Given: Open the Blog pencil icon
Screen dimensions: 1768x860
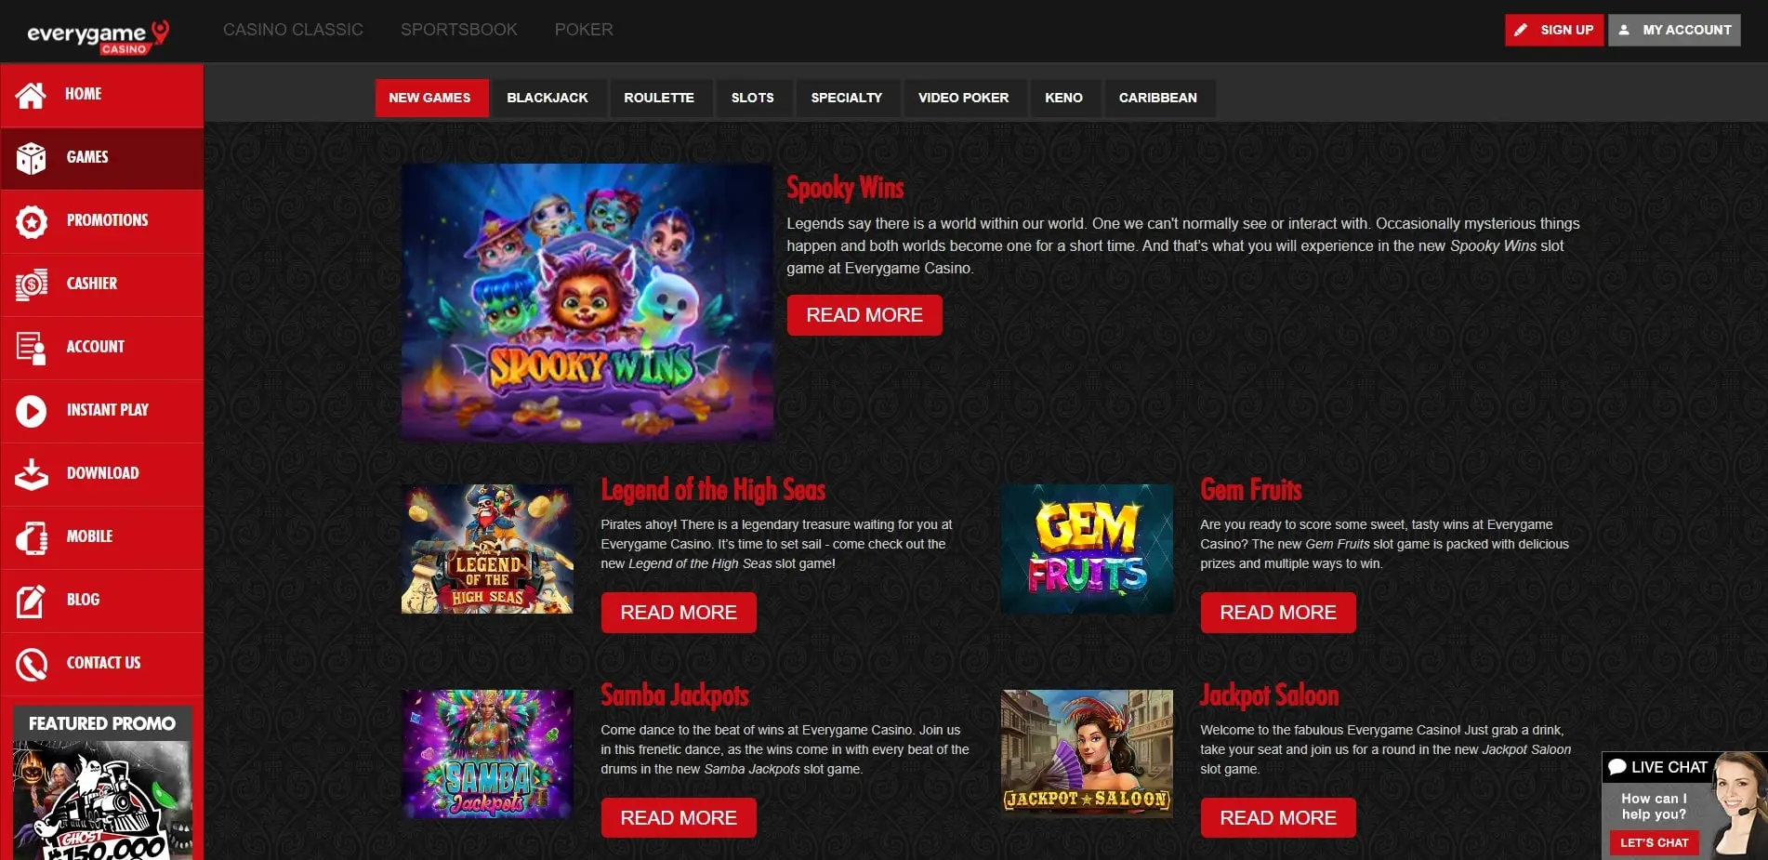Looking at the screenshot, I should tap(31, 601).
